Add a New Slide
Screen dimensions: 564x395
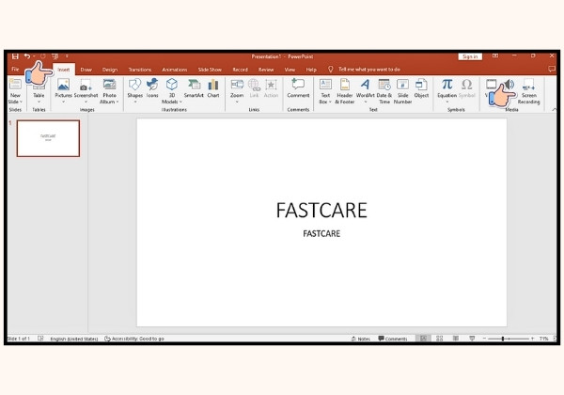point(15,91)
